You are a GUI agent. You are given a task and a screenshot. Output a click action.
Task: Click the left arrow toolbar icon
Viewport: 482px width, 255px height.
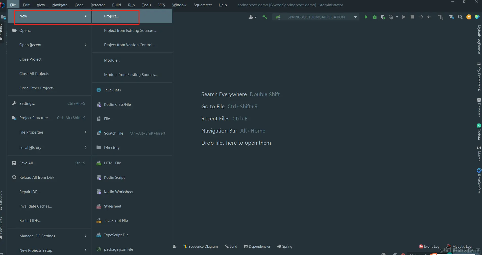(x=429, y=17)
